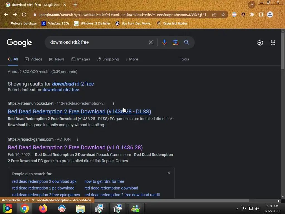
Task: Go back to the previous page
Action: click(6, 14)
